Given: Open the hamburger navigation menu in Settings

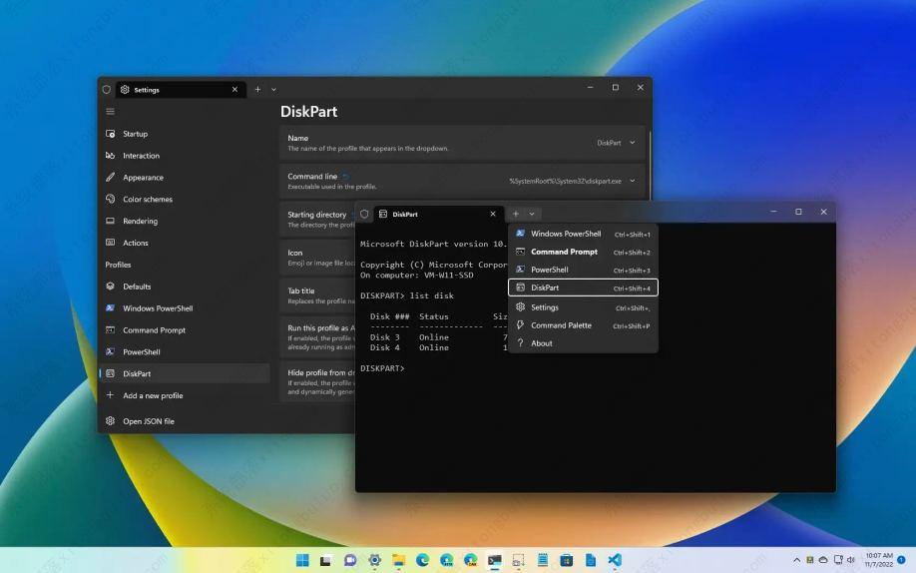Looking at the screenshot, I should coord(110,111).
